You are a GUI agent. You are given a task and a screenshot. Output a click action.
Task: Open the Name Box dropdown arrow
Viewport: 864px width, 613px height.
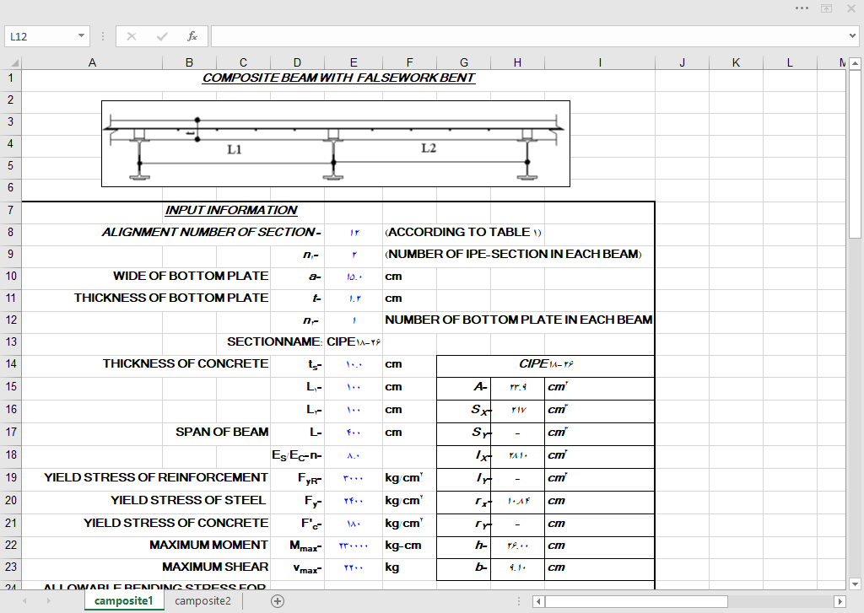81,36
